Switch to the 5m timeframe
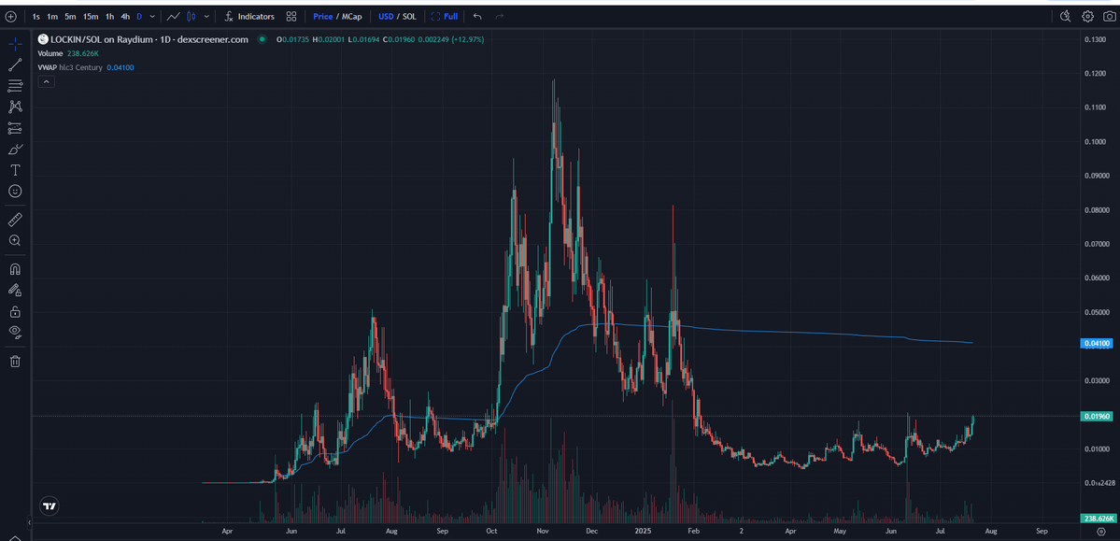Viewport: 1120px width, 541px height. [70, 16]
